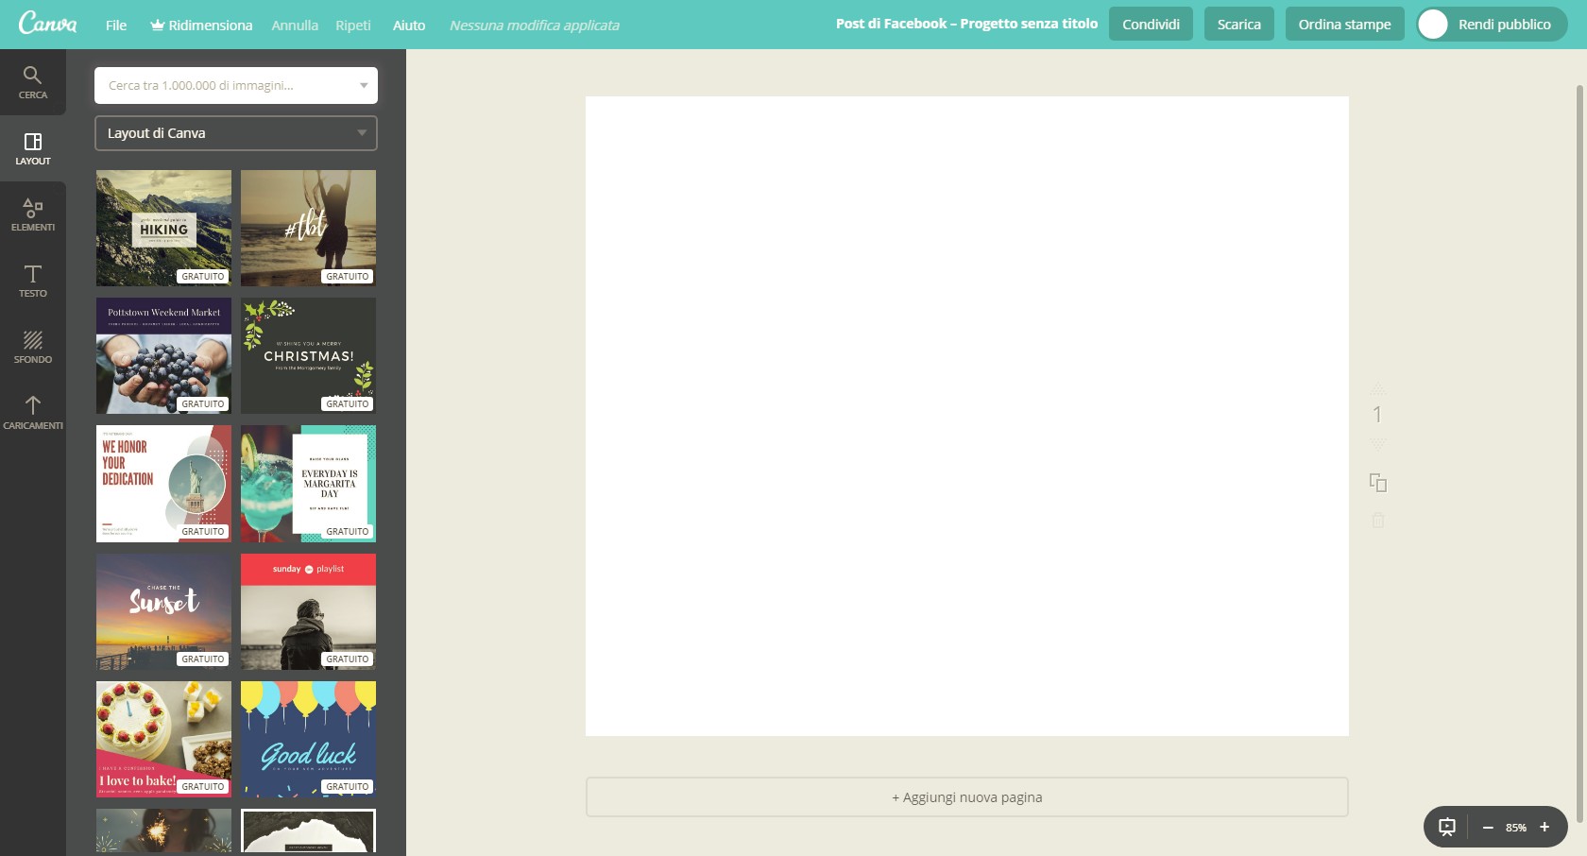Select the Hiking template thumbnail
This screenshot has width=1587, height=856.
pyautogui.click(x=162, y=228)
